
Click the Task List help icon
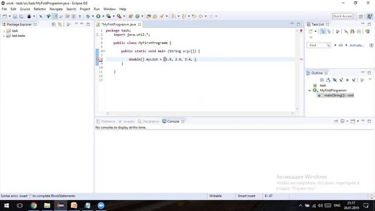tap(371, 45)
